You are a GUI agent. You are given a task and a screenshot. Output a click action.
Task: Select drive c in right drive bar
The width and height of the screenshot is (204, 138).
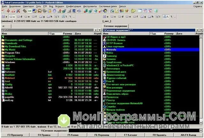pyautogui.click(x=113, y=17)
